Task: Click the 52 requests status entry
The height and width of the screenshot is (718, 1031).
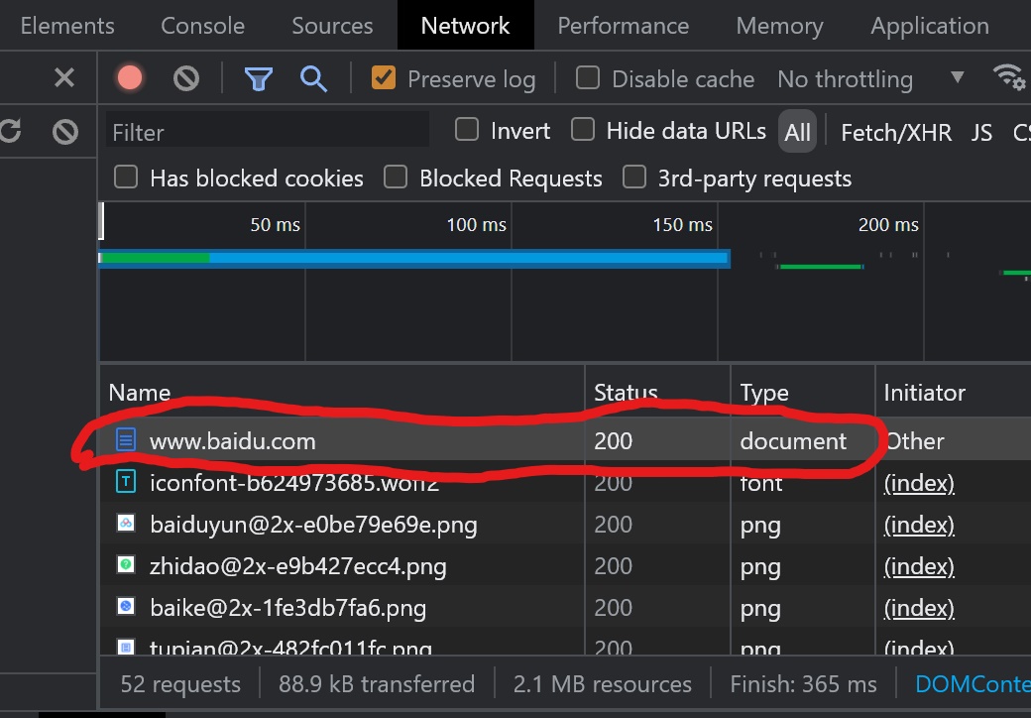Action: 180,684
